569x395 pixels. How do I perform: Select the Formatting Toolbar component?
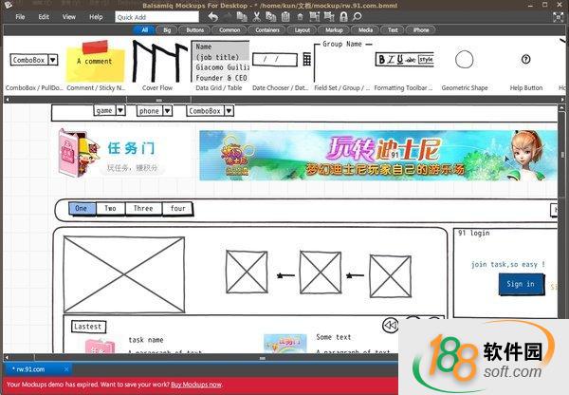(x=403, y=60)
